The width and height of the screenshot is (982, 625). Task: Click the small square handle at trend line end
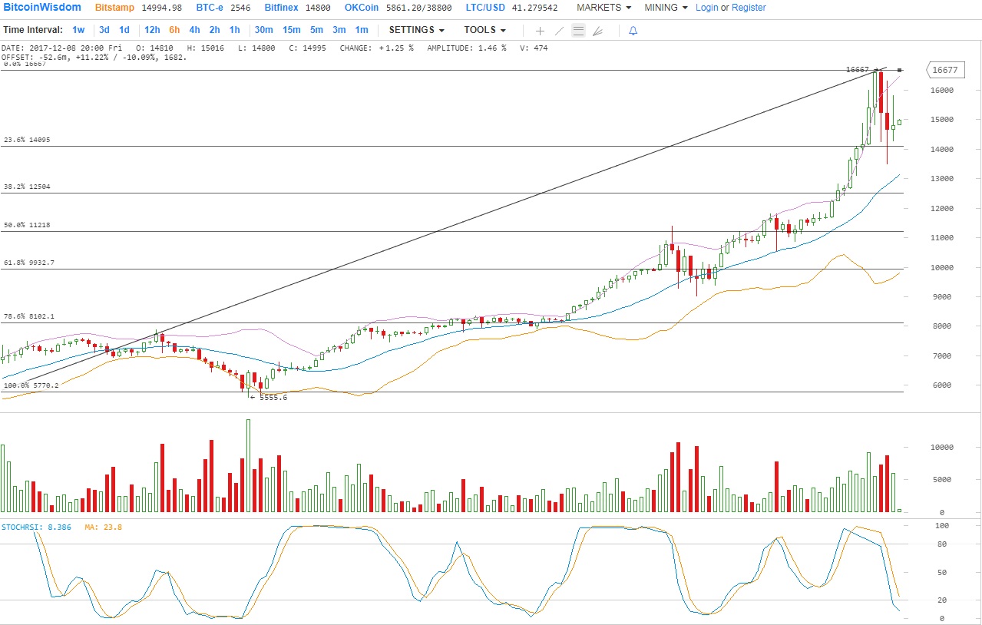[x=900, y=71]
